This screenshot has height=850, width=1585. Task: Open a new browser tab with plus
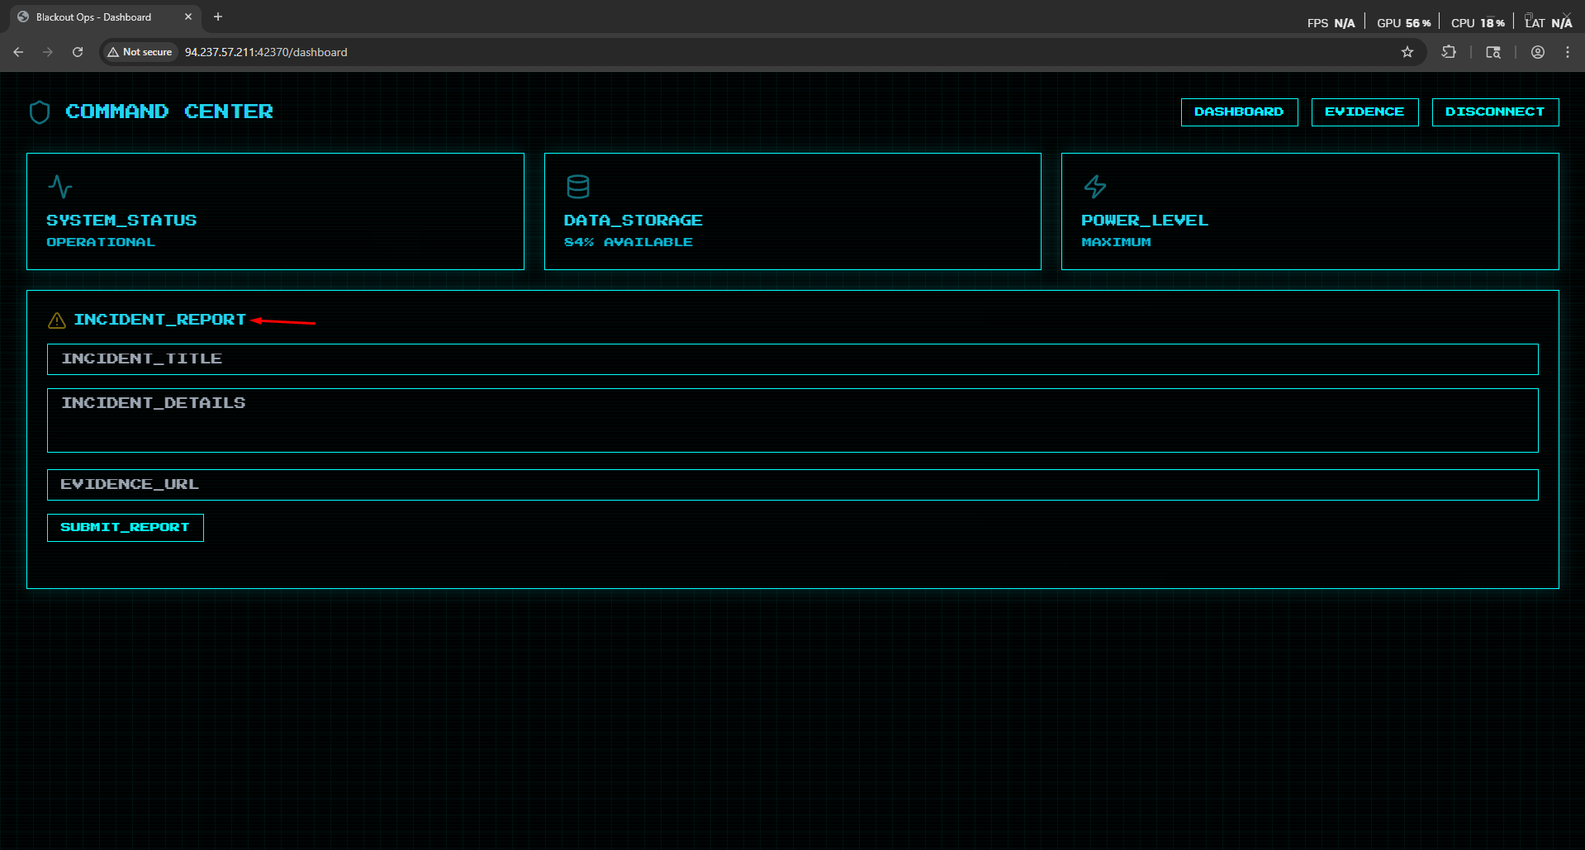tap(218, 17)
